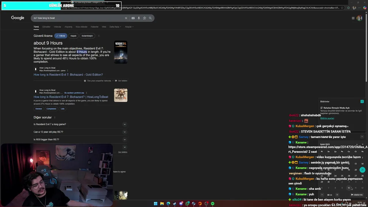Toggle the Filtrele safe search chip
The image size is (368, 207).
pos(61,36)
